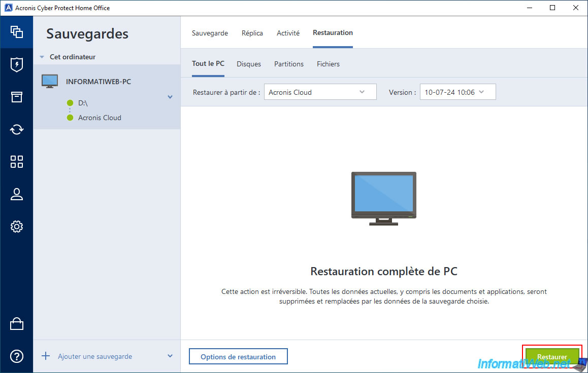This screenshot has width=588, height=373.
Task: Open the Protection shield icon
Action: [16, 65]
